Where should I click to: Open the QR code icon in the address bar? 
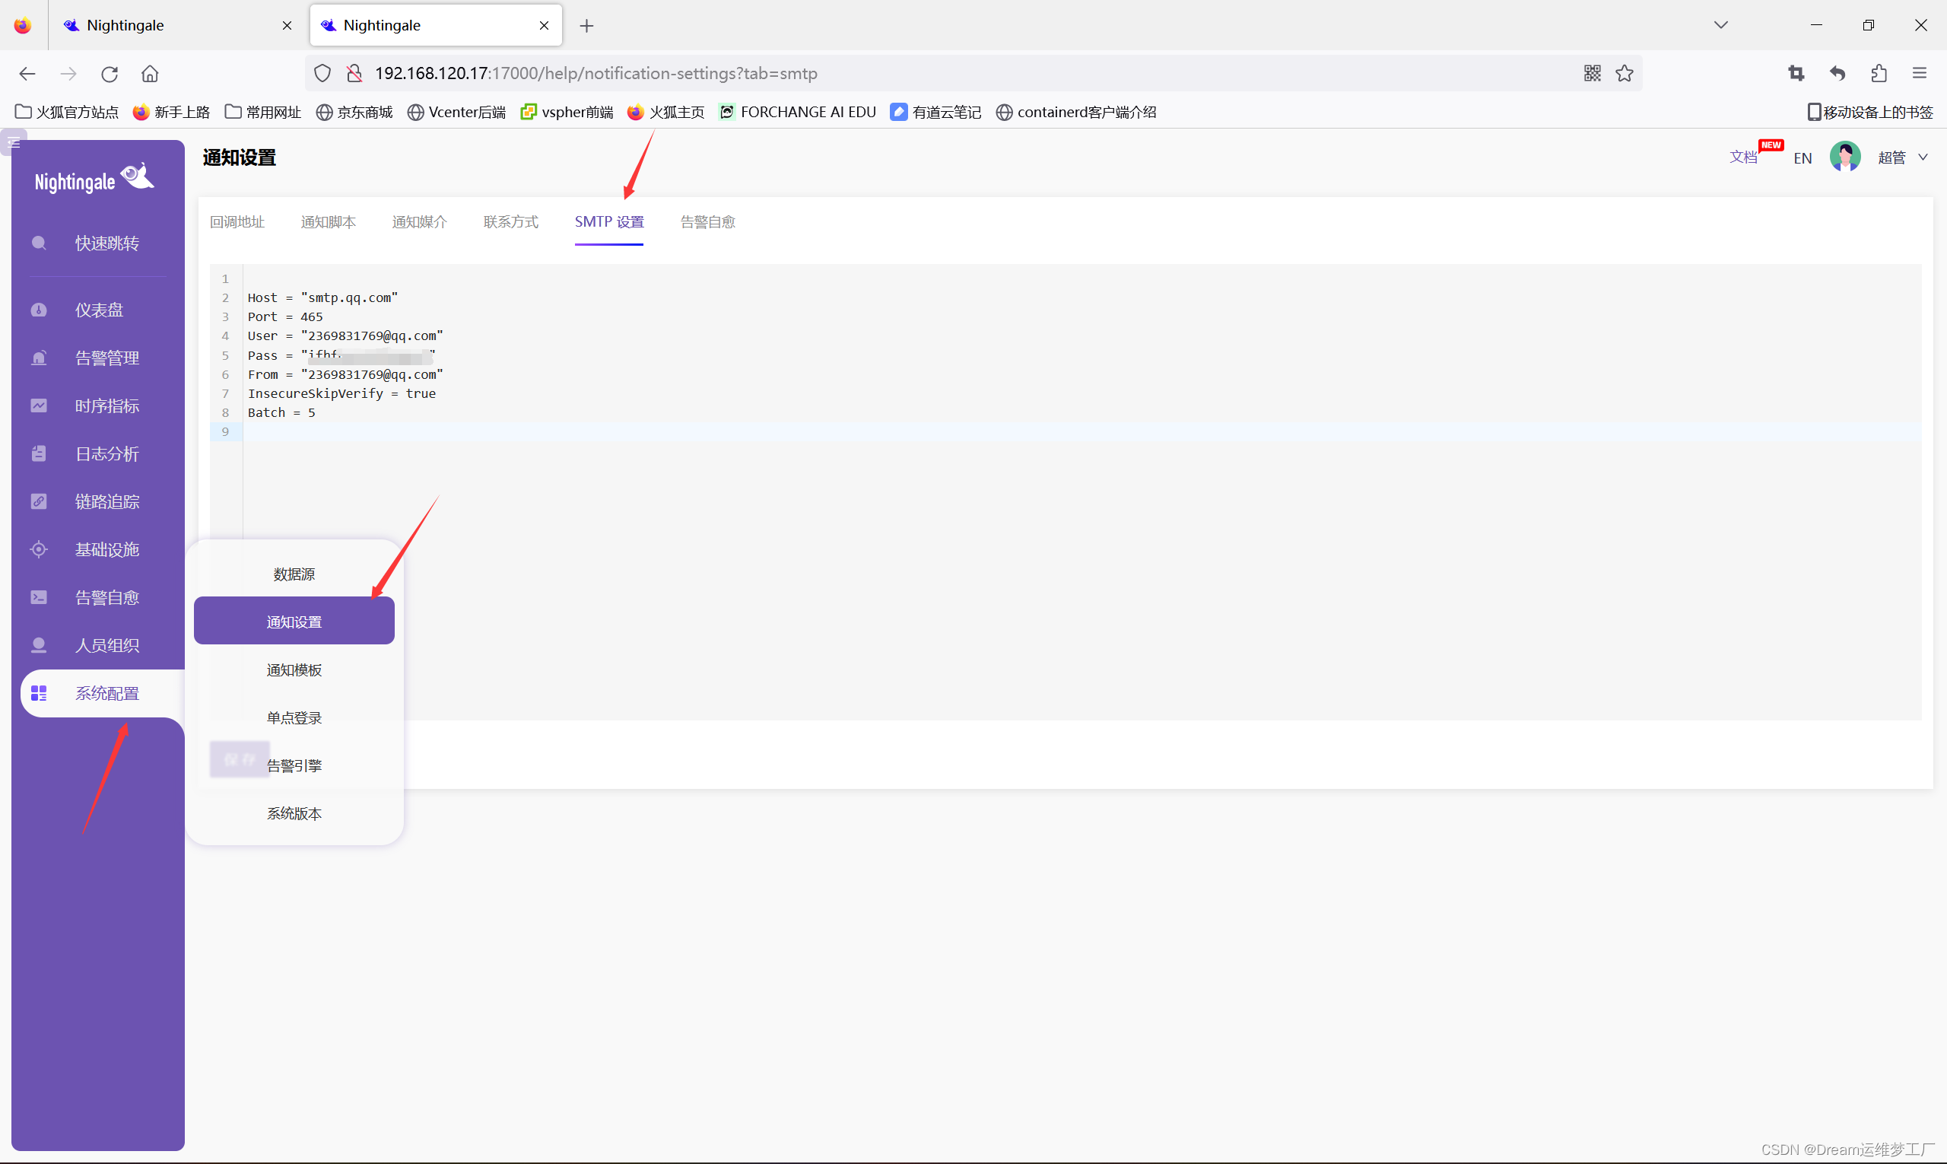point(1592,73)
